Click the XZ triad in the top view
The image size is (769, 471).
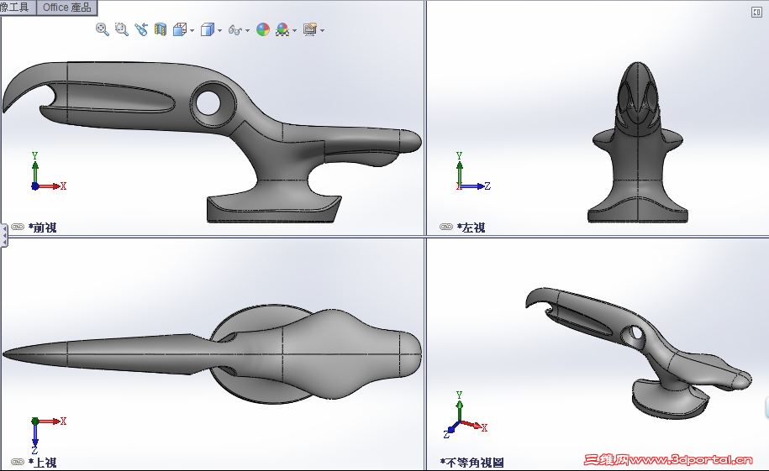48,435
